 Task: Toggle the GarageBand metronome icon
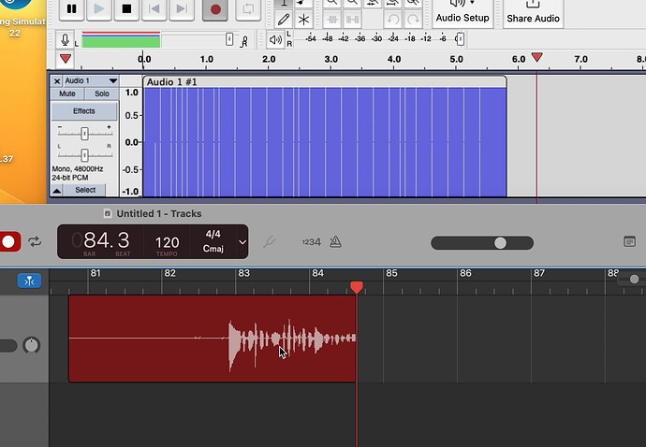[336, 241]
